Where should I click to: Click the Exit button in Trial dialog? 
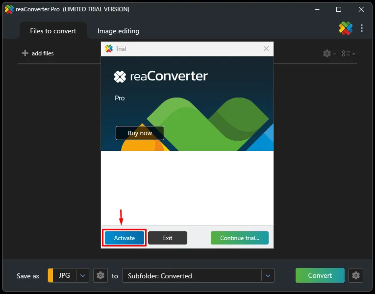click(x=168, y=238)
